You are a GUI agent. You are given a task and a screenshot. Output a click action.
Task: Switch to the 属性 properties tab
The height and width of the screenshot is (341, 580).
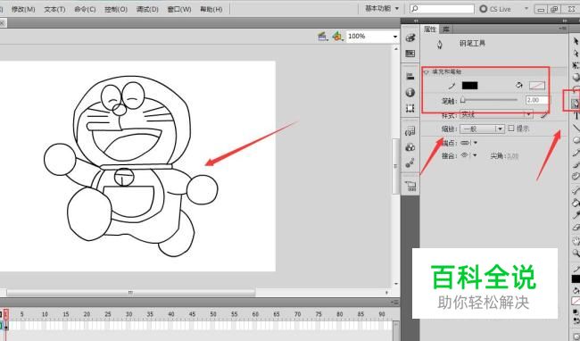430,29
